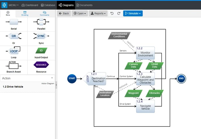Click the redo arrow icon
The image size is (201, 139).
click(119, 13)
